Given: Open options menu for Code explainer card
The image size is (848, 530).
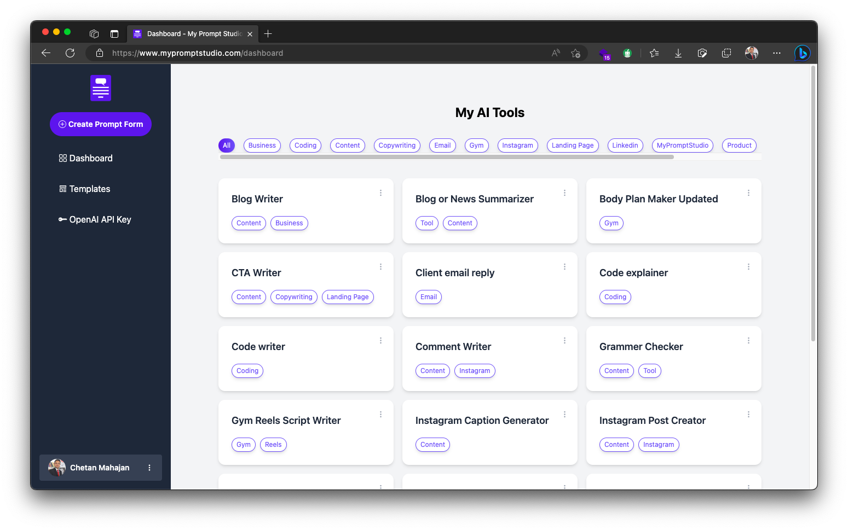Looking at the screenshot, I should (749, 267).
